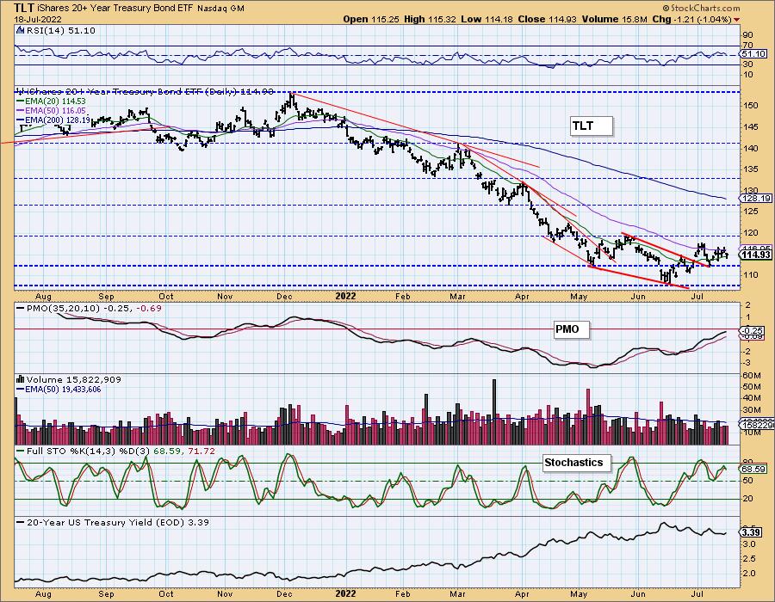
Task: Click the 40M label on volume axis
Action: (x=751, y=398)
